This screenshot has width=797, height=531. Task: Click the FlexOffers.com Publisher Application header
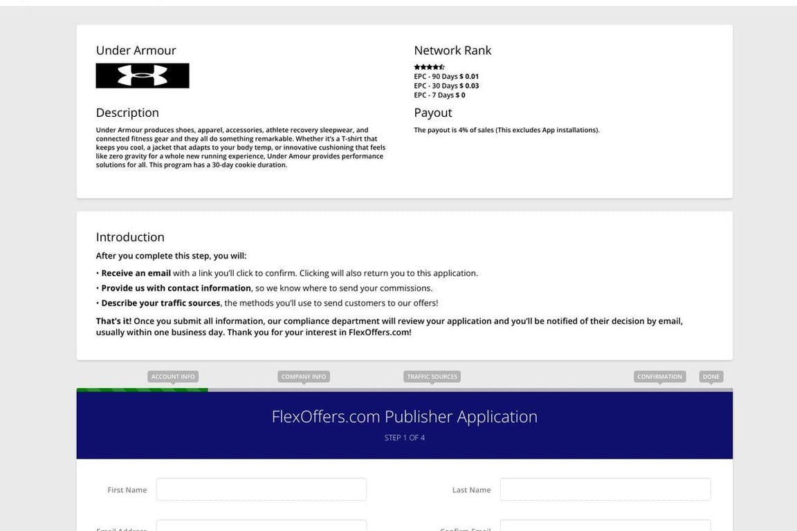pos(404,417)
